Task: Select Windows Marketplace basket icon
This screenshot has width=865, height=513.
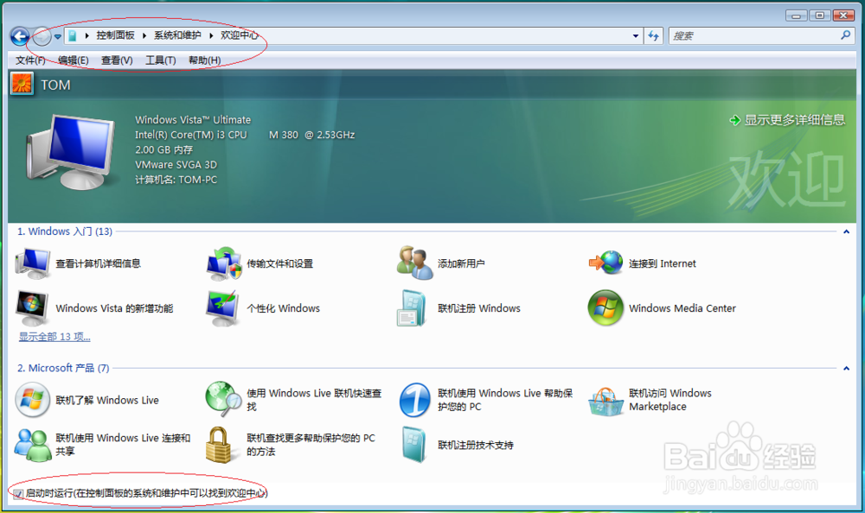Action: pyautogui.click(x=605, y=402)
